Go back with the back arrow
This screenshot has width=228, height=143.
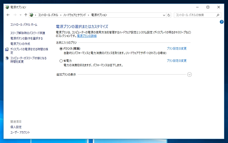click(x=8, y=15)
